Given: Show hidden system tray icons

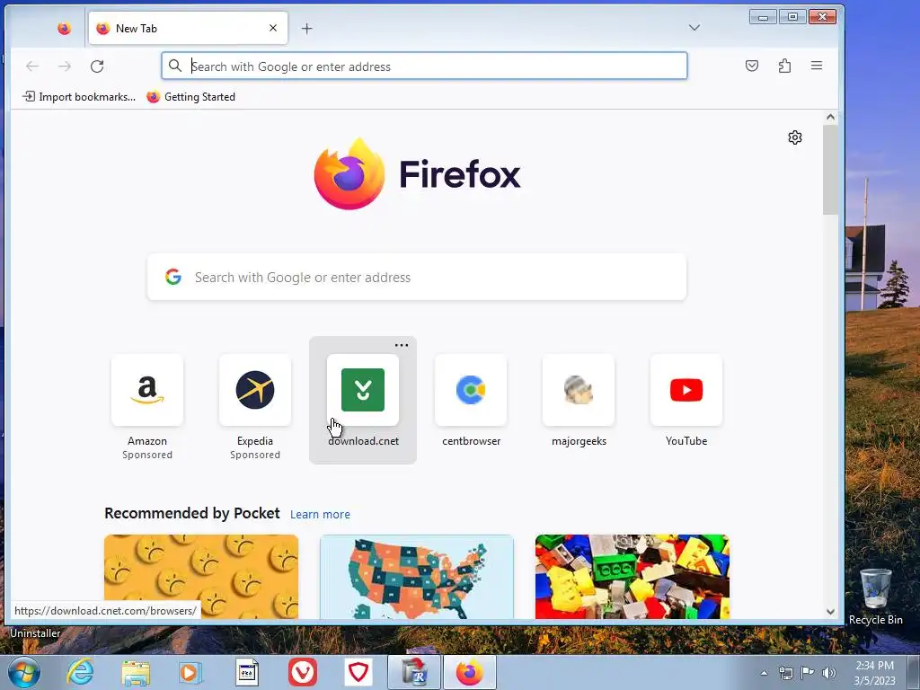Looking at the screenshot, I should [x=764, y=673].
